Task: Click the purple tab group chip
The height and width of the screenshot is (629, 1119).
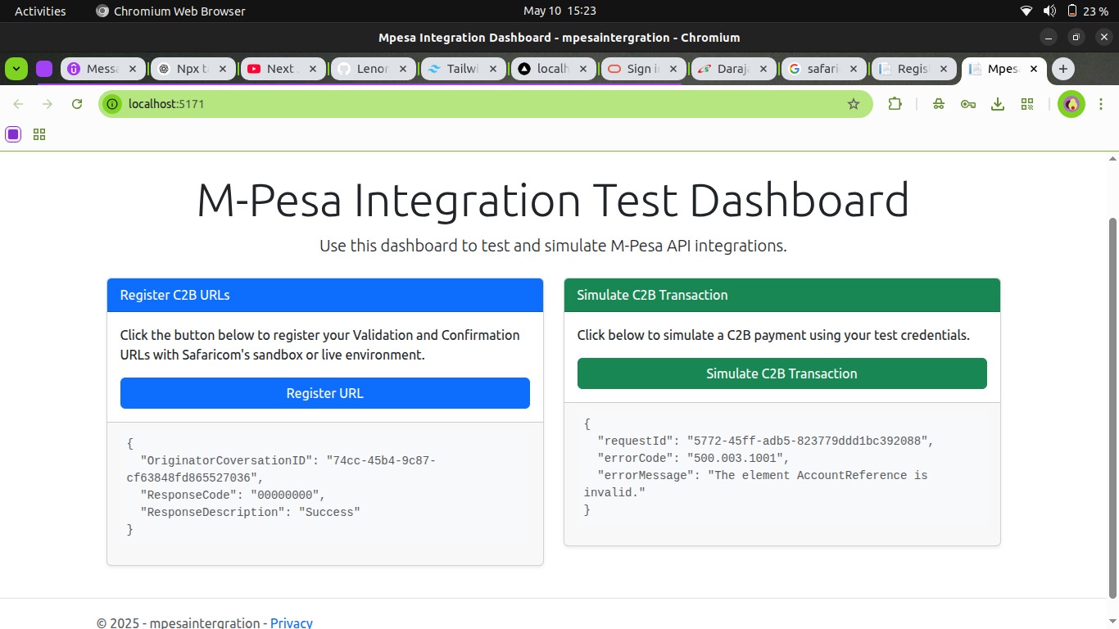Action: (44, 69)
